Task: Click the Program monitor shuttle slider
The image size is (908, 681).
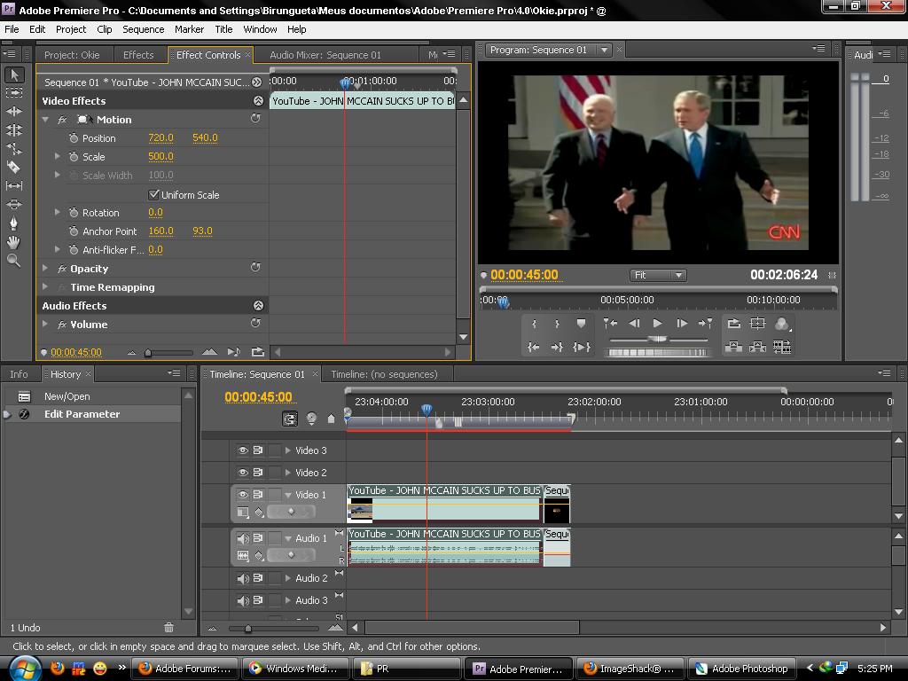Action: coord(657,340)
